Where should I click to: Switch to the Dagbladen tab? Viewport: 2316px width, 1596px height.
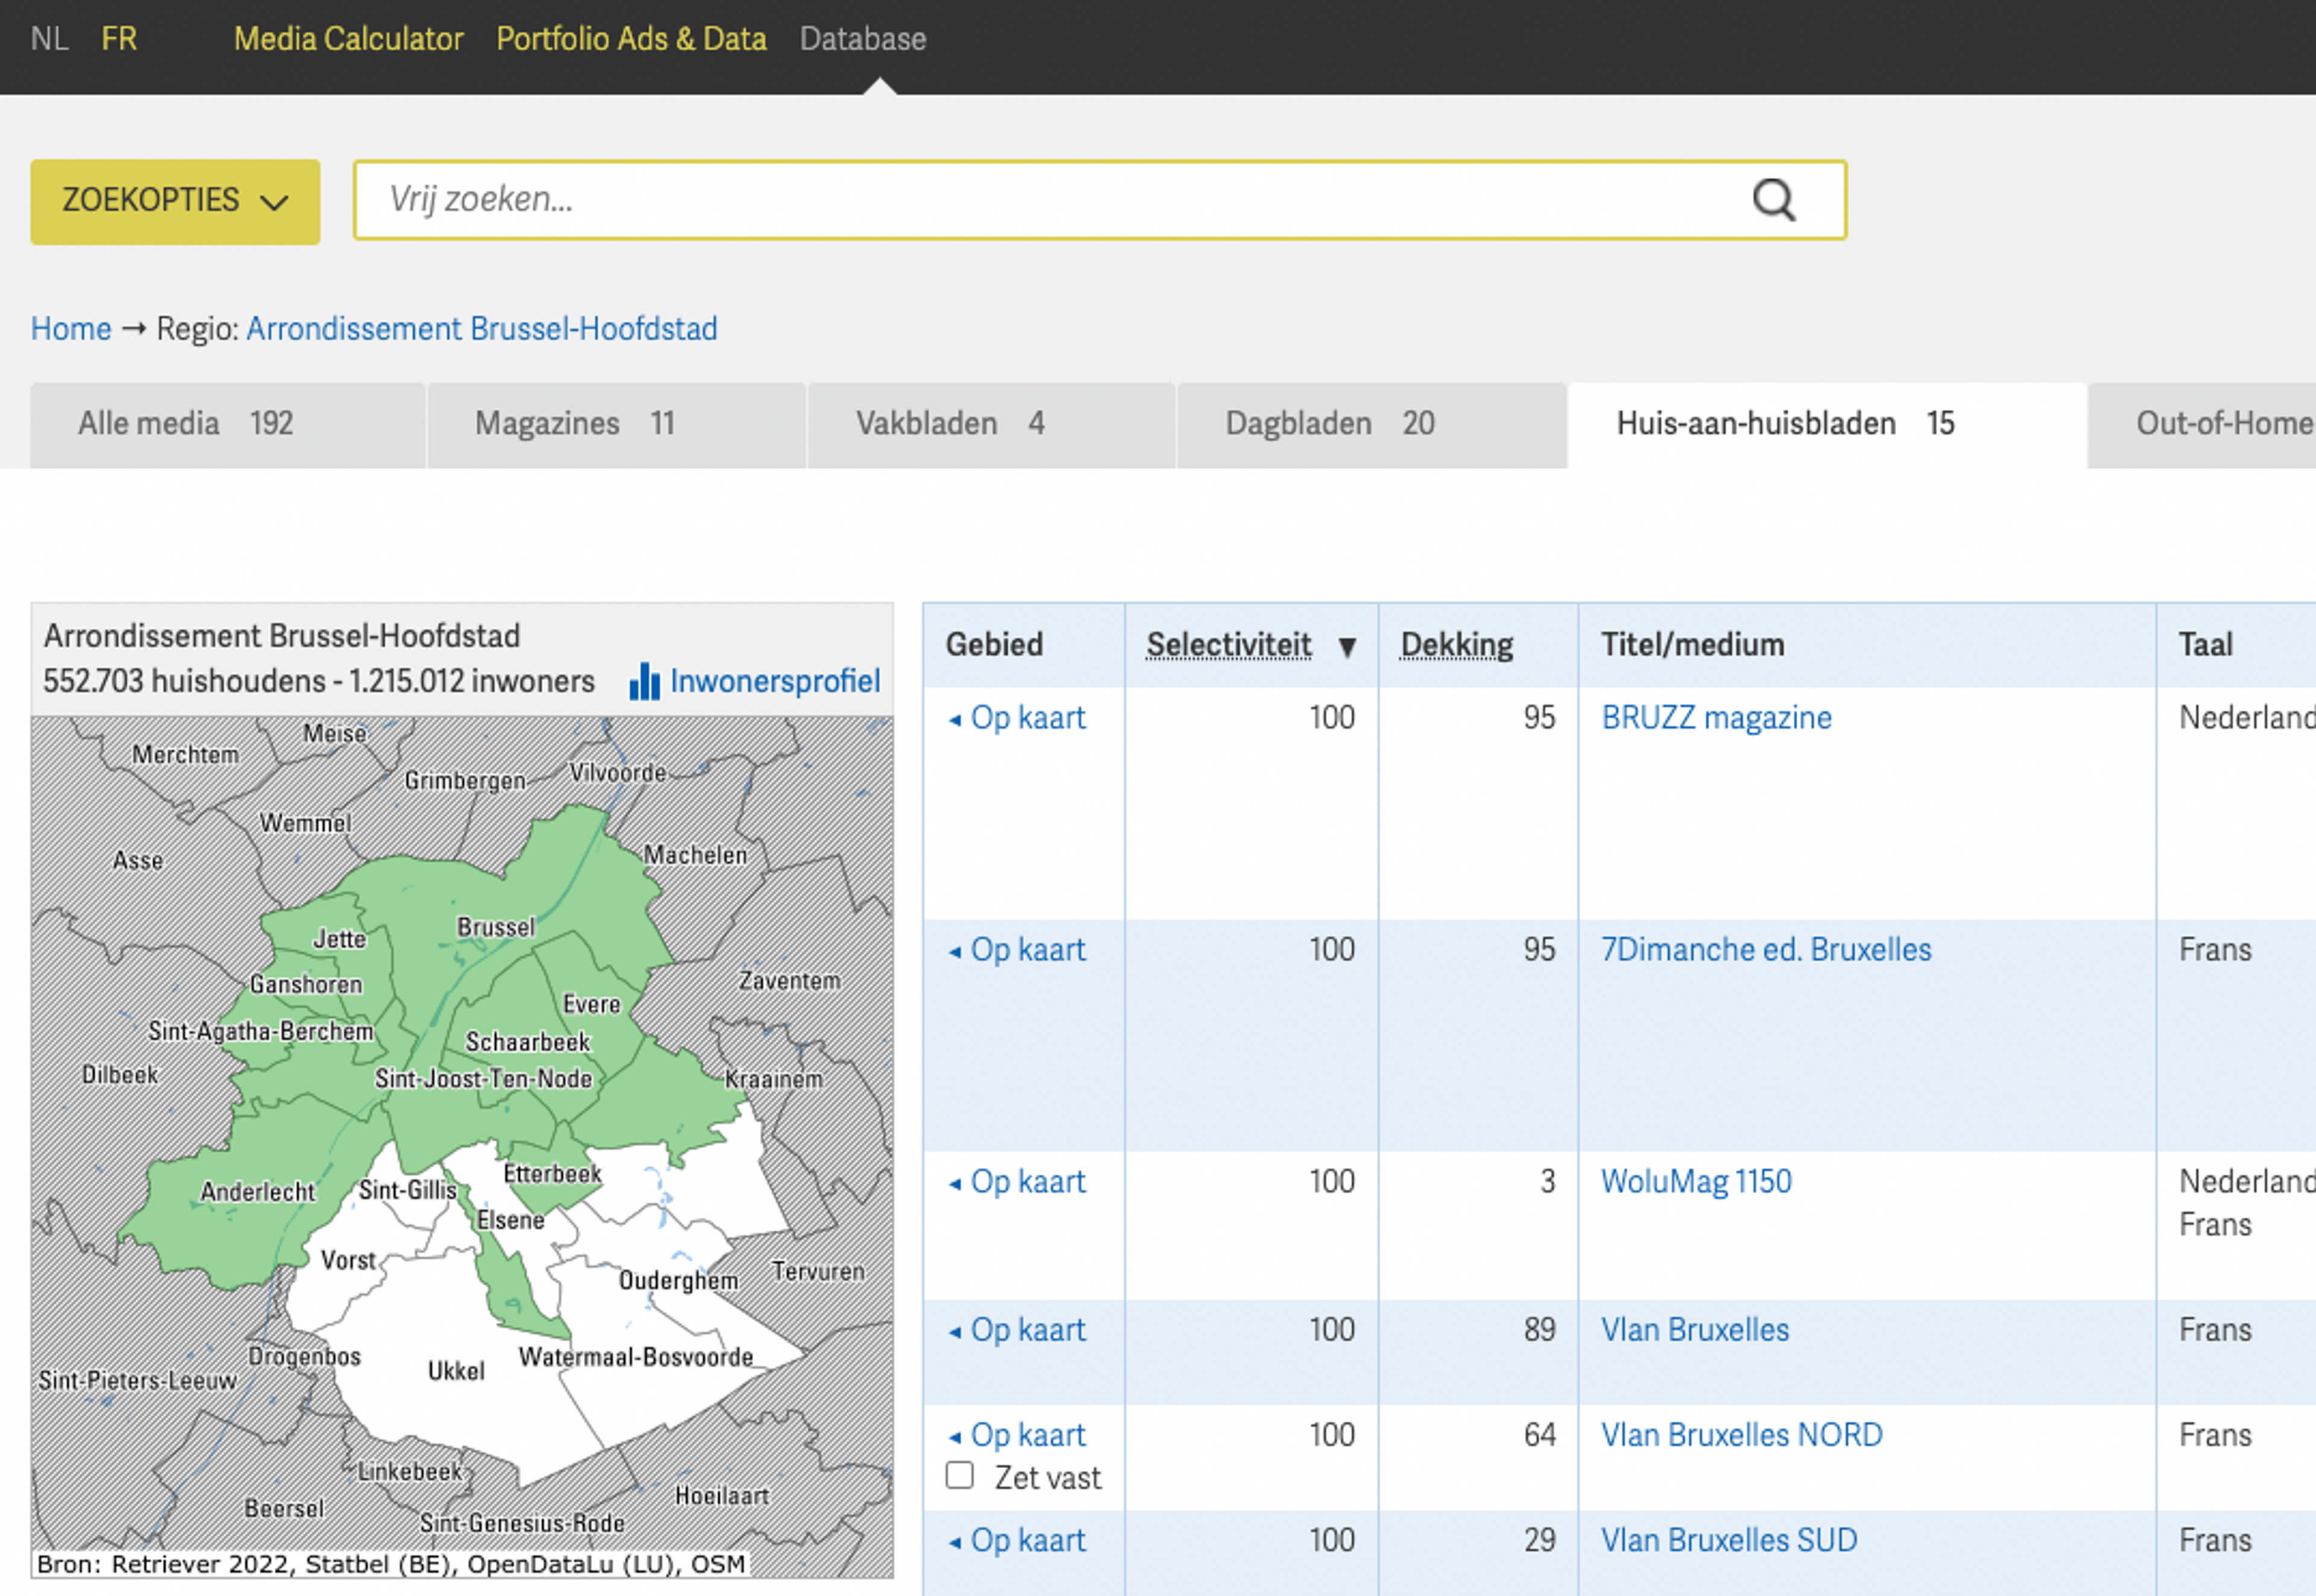1329,424
